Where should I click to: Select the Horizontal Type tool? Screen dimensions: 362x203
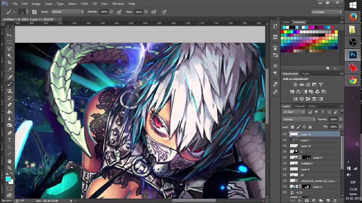point(10,140)
